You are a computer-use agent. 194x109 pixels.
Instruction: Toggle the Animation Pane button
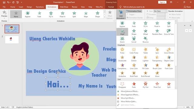pos(134,11)
